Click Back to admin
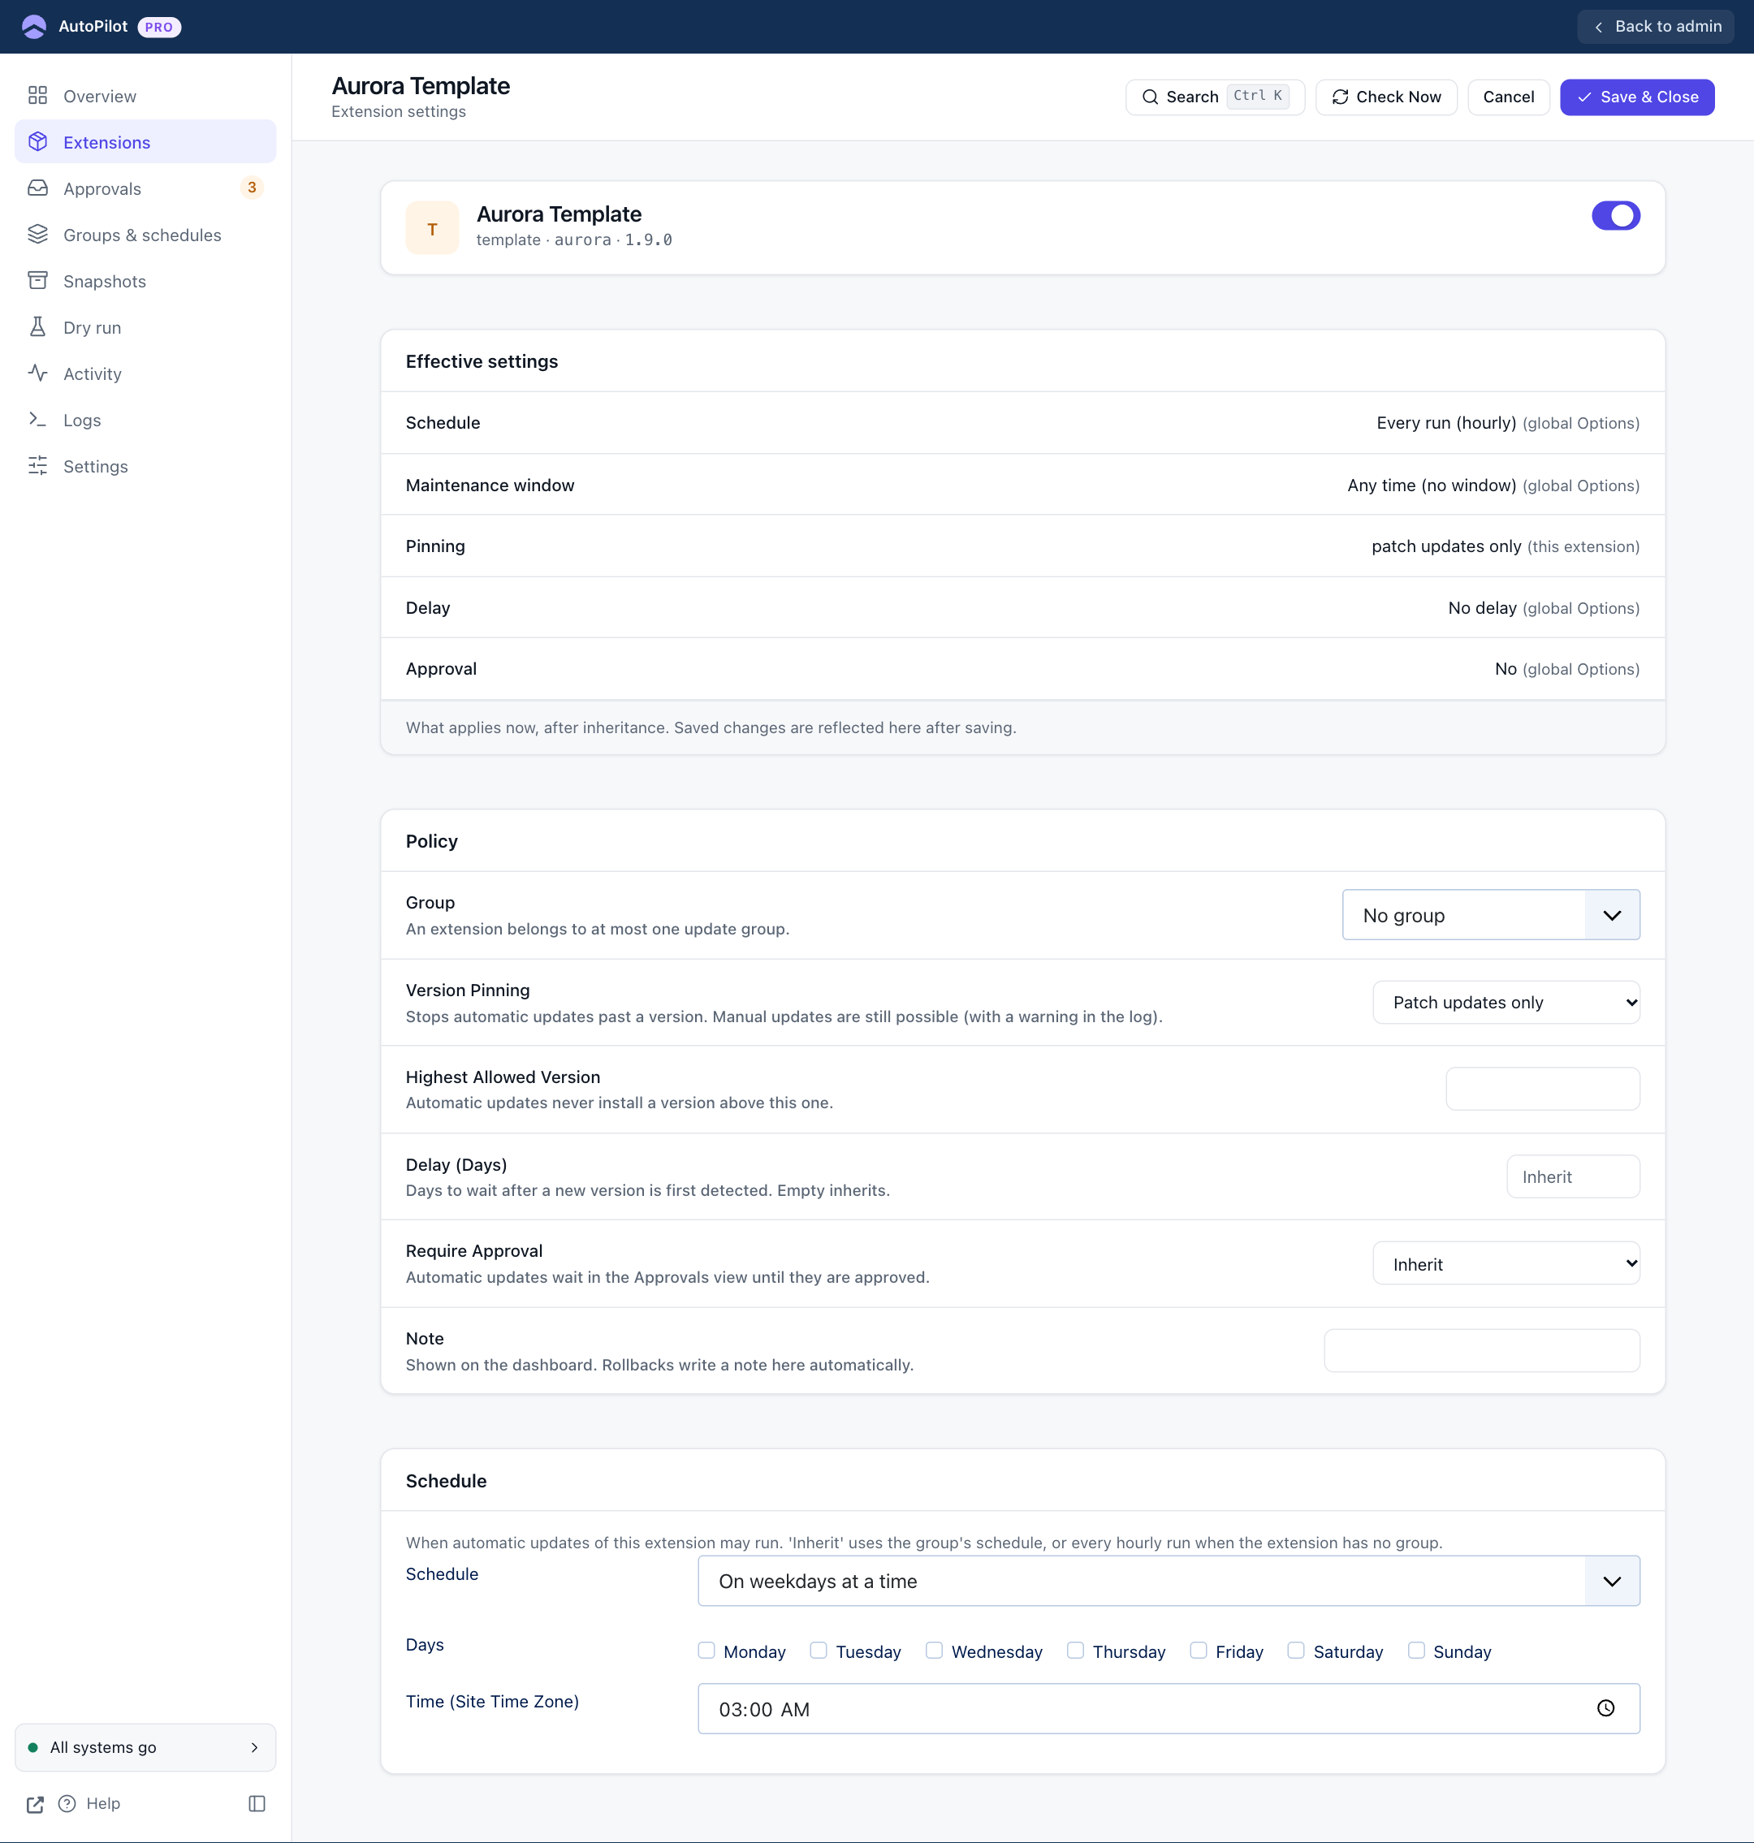 coord(1656,26)
